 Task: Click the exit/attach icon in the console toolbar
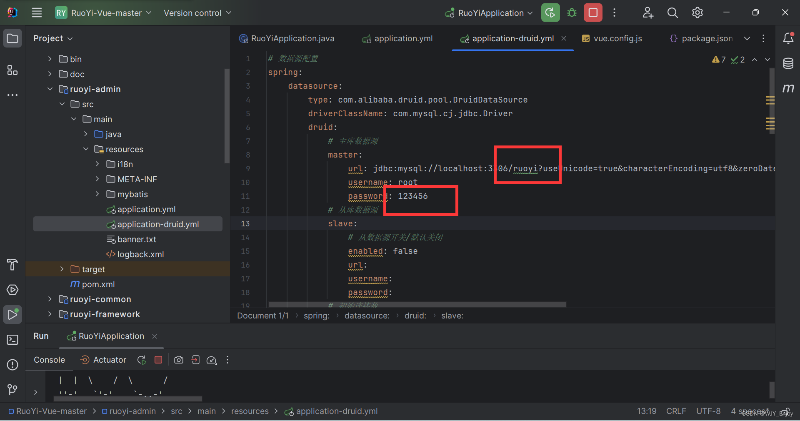195,360
